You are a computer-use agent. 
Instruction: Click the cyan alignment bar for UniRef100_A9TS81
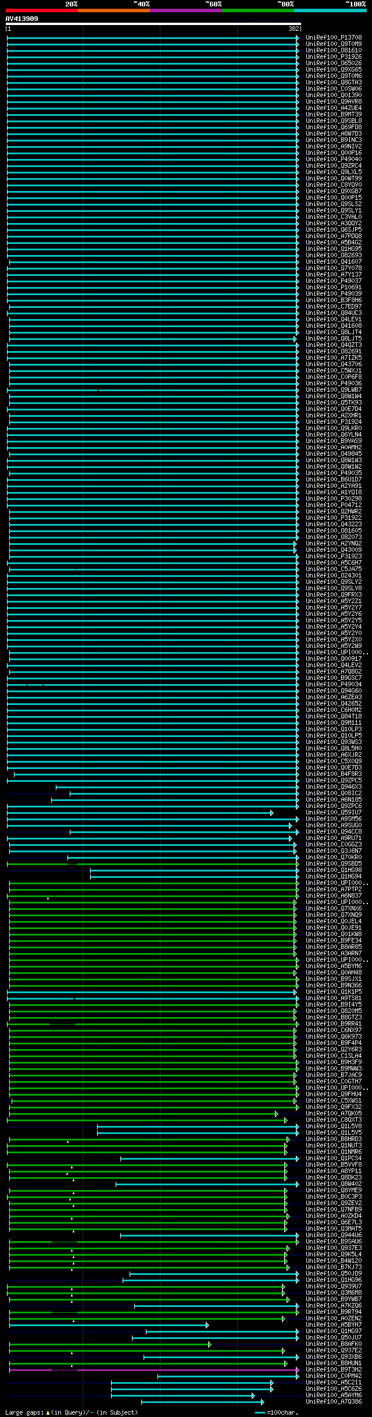coord(153,998)
